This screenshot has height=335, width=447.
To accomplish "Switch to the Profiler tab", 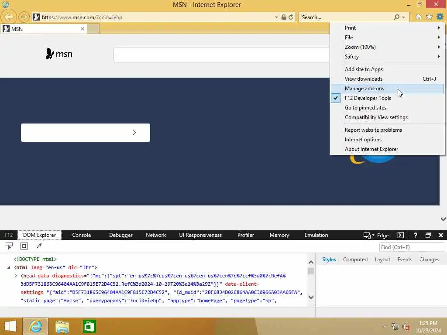I will coord(246,235).
